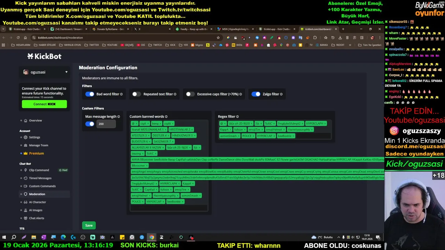Click the Repeated text filter info icon
Image resolution: width=445 pixels, height=250 pixels.
pyautogui.click(x=175, y=94)
